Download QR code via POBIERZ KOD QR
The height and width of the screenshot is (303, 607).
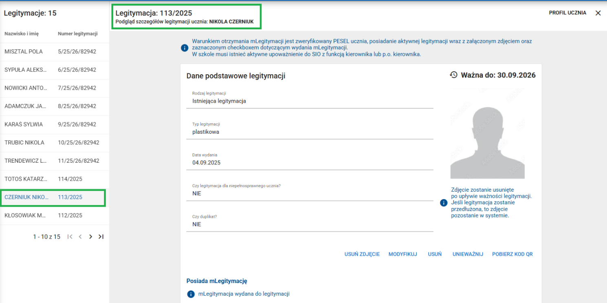click(512, 254)
